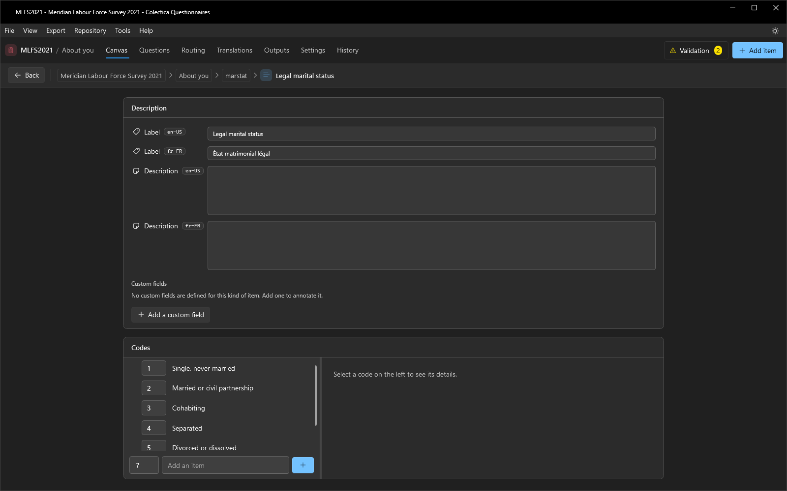This screenshot has width=787, height=491.
Task: Open the Help menu
Action: point(146,30)
